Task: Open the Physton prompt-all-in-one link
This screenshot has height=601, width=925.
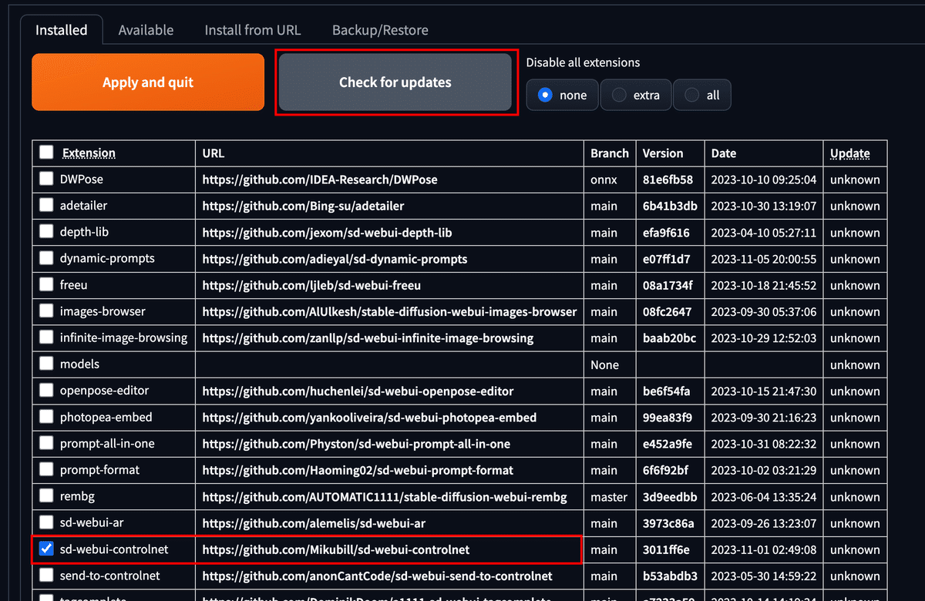Action: click(x=356, y=444)
